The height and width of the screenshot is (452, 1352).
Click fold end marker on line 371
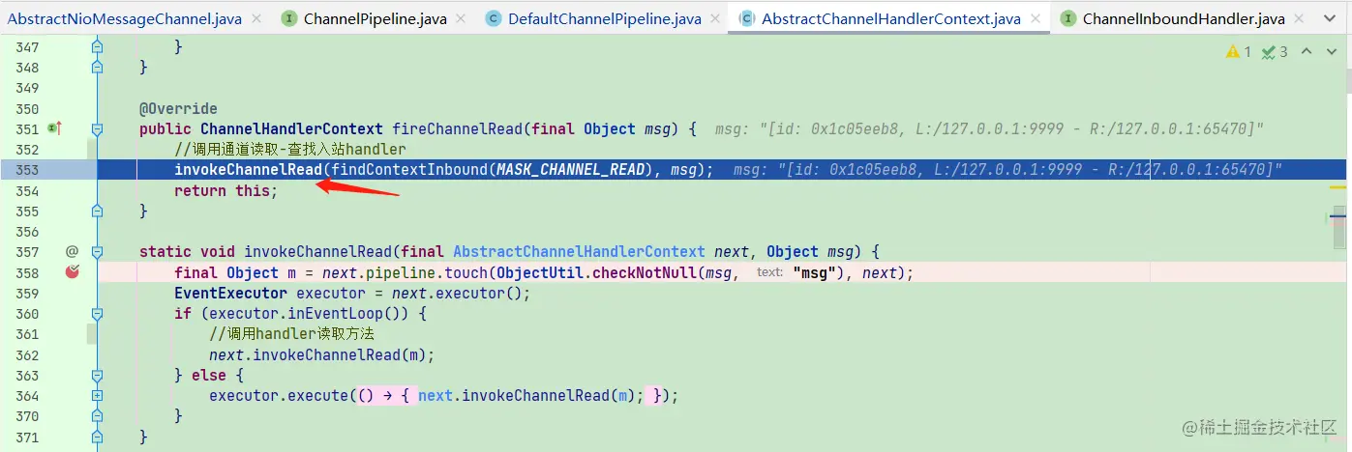97,437
